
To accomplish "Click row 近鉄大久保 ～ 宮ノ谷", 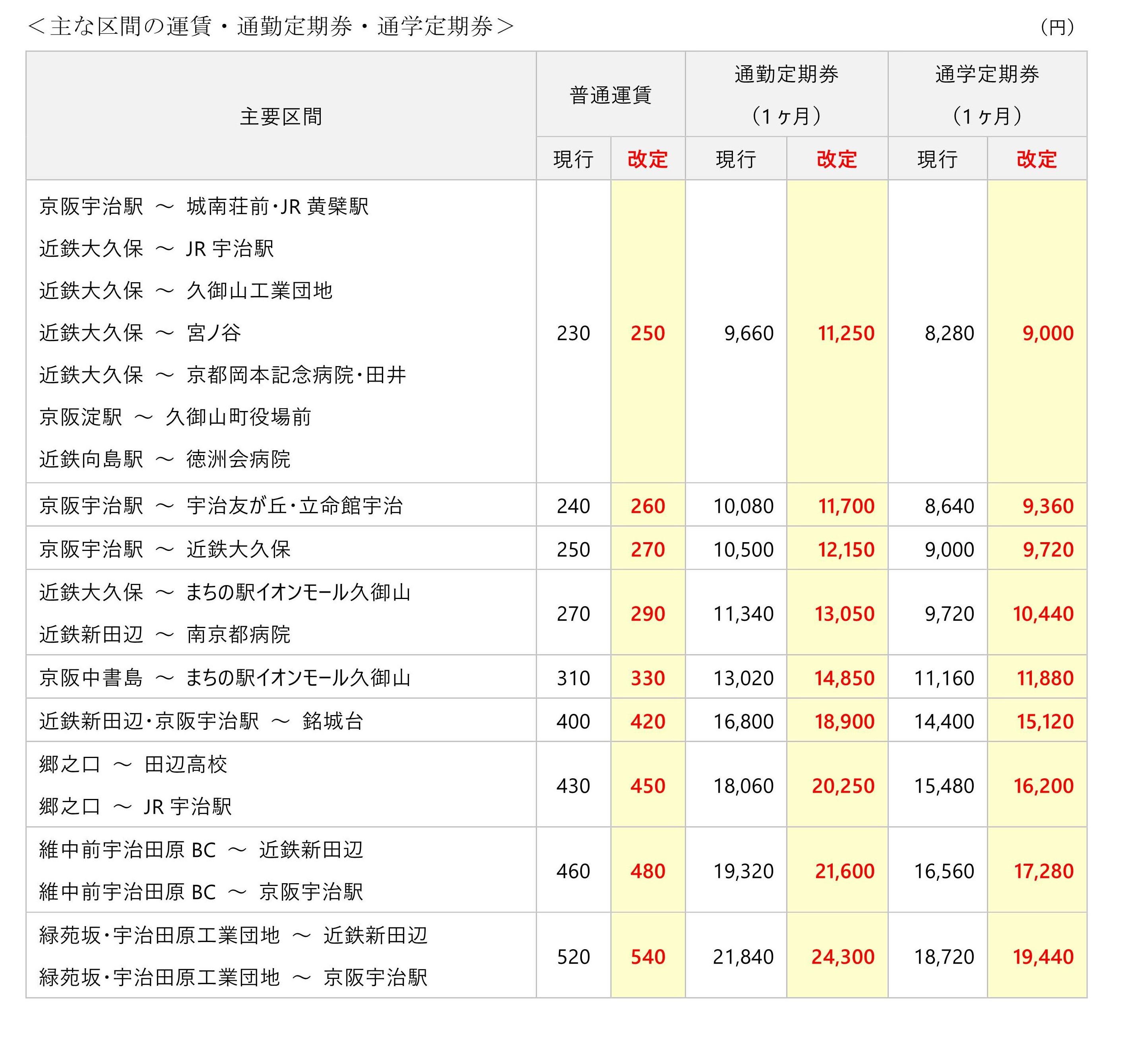I will tap(140, 333).
